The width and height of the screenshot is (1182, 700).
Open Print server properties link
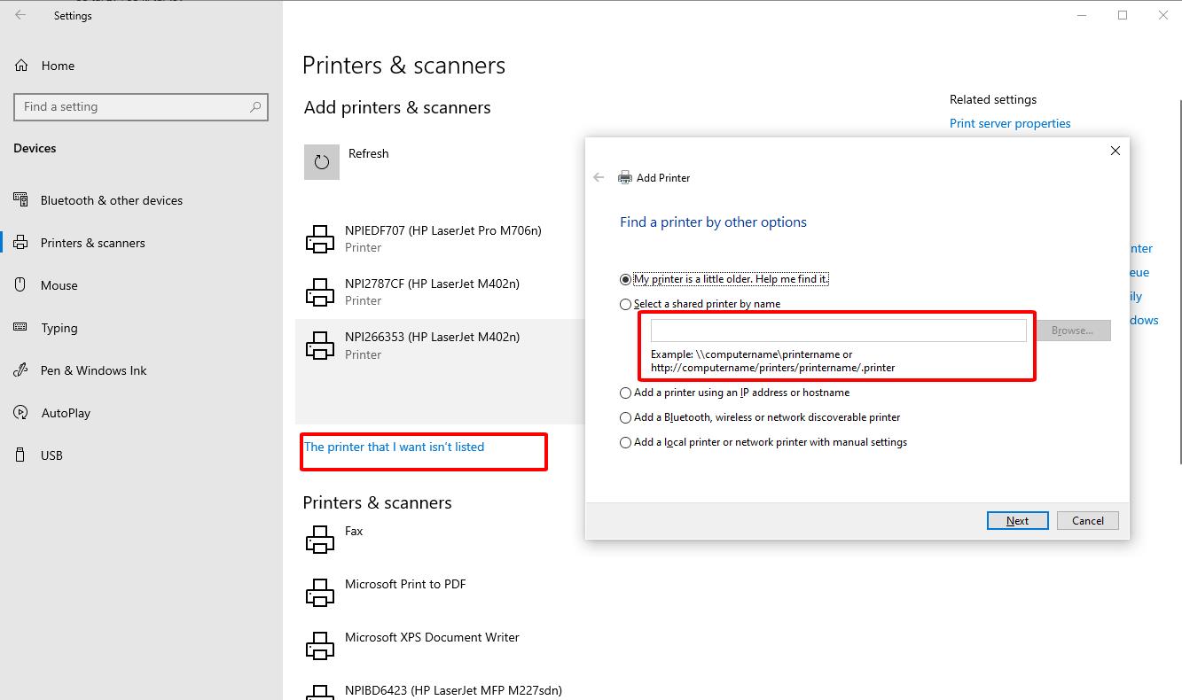click(x=1010, y=123)
